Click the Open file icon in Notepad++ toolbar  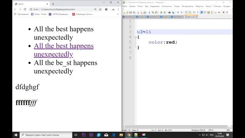tap(127, 13)
